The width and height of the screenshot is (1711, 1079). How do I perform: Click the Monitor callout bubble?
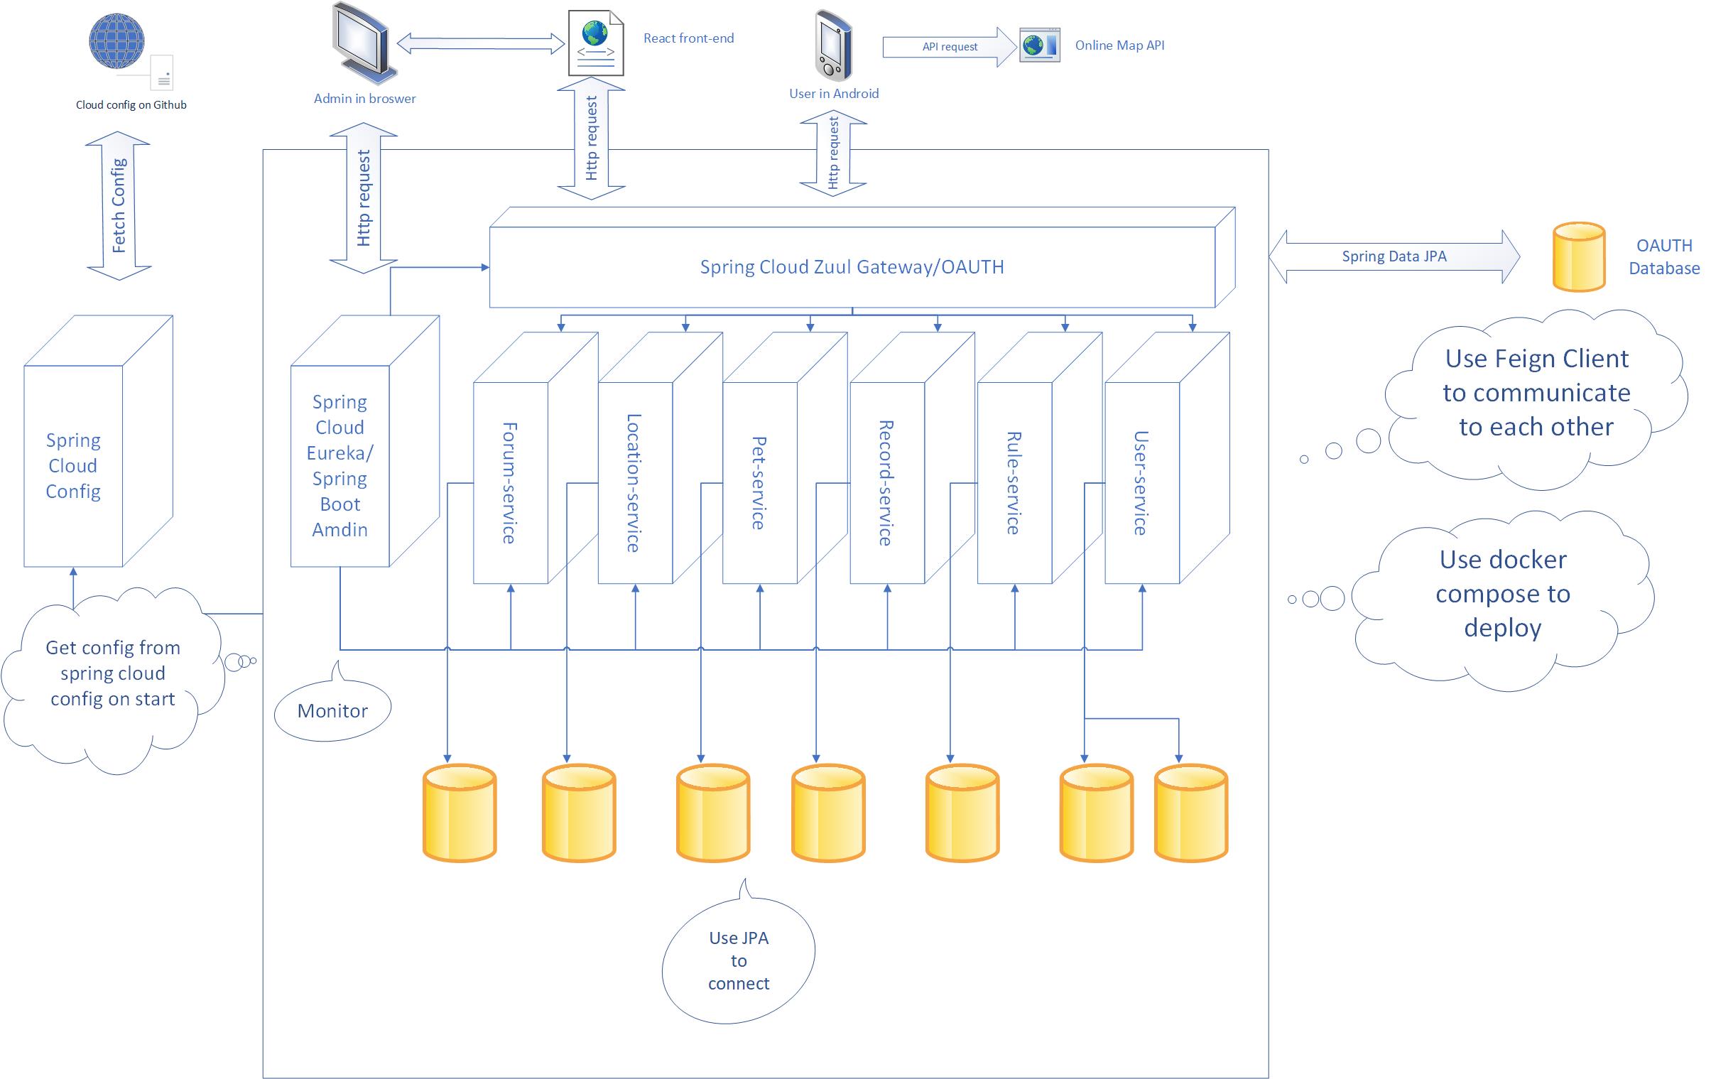(x=332, y=710)
